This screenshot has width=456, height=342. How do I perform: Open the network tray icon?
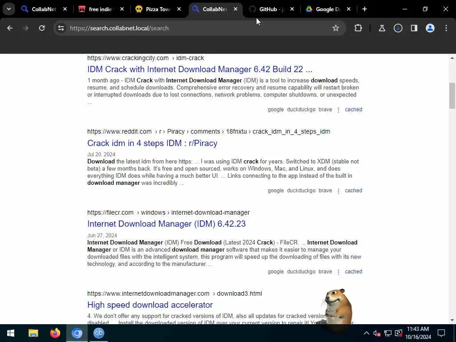[388, 333]
